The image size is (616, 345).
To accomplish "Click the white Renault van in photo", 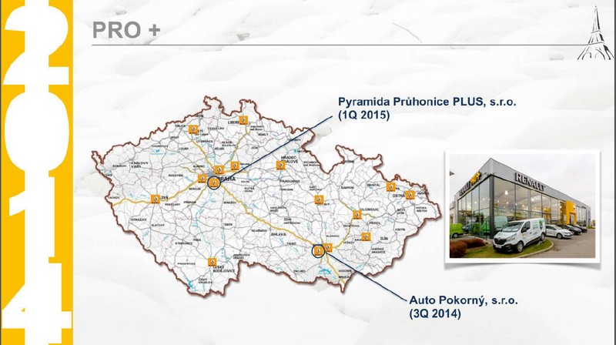I will (x=519, y=235).
